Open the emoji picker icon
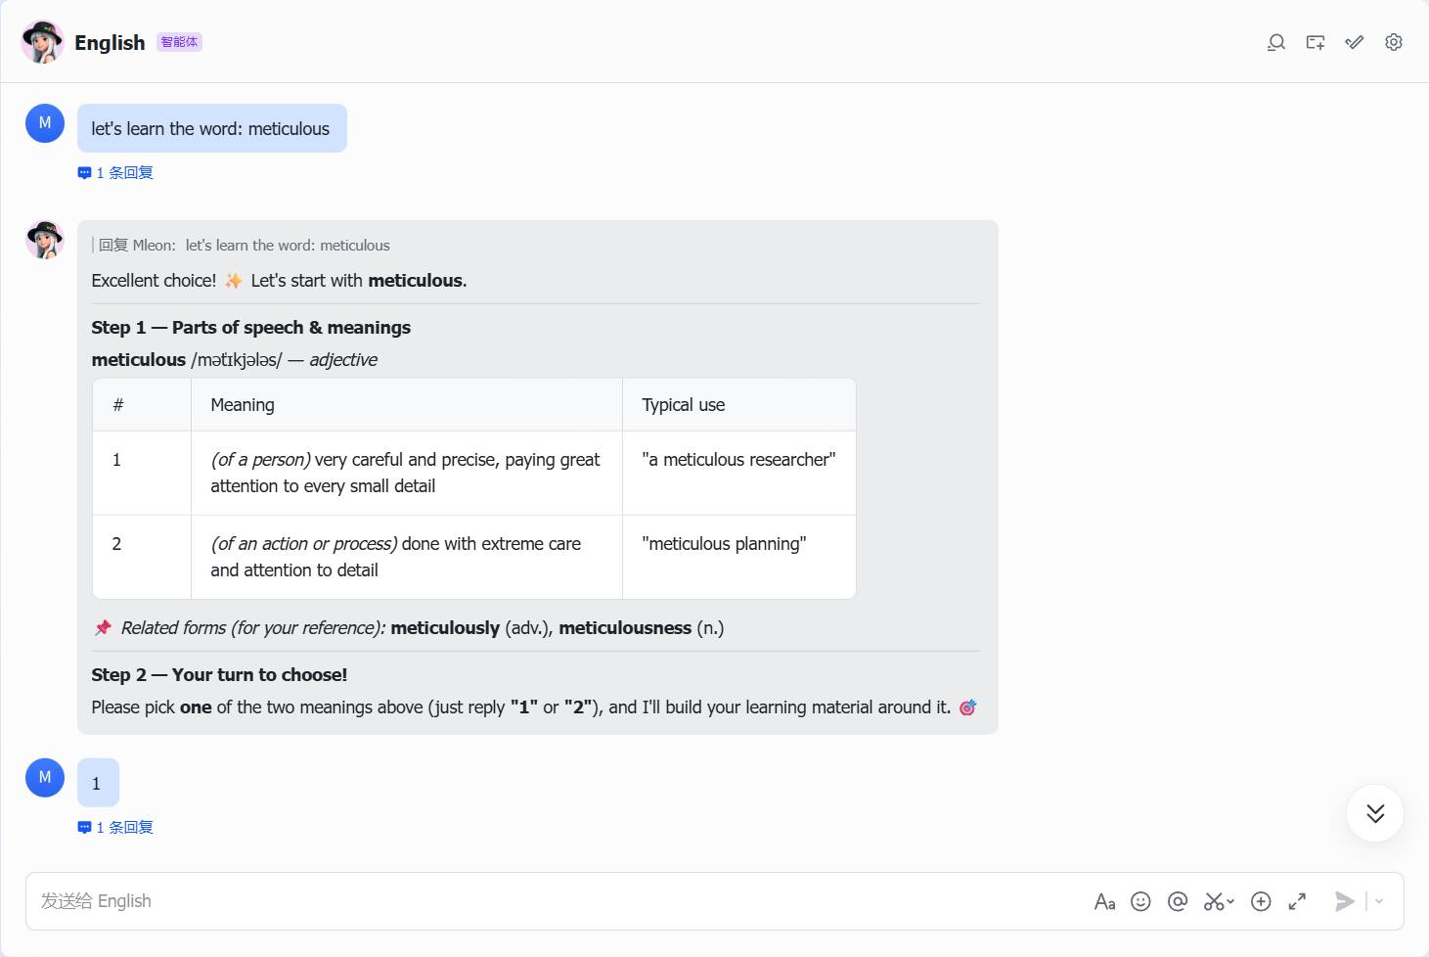Image resolution: width=1429 pixels, height=957 pixels. coord(1140,901)
